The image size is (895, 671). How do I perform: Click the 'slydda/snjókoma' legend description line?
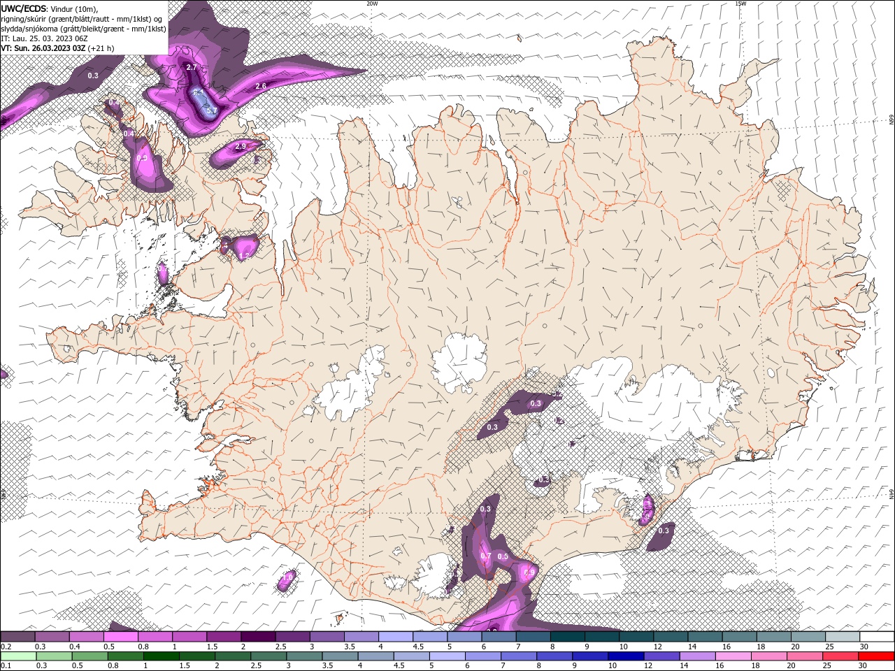point(84,29)
